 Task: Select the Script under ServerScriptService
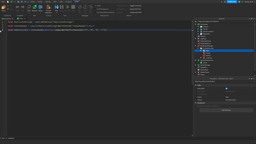pos(205,63)
